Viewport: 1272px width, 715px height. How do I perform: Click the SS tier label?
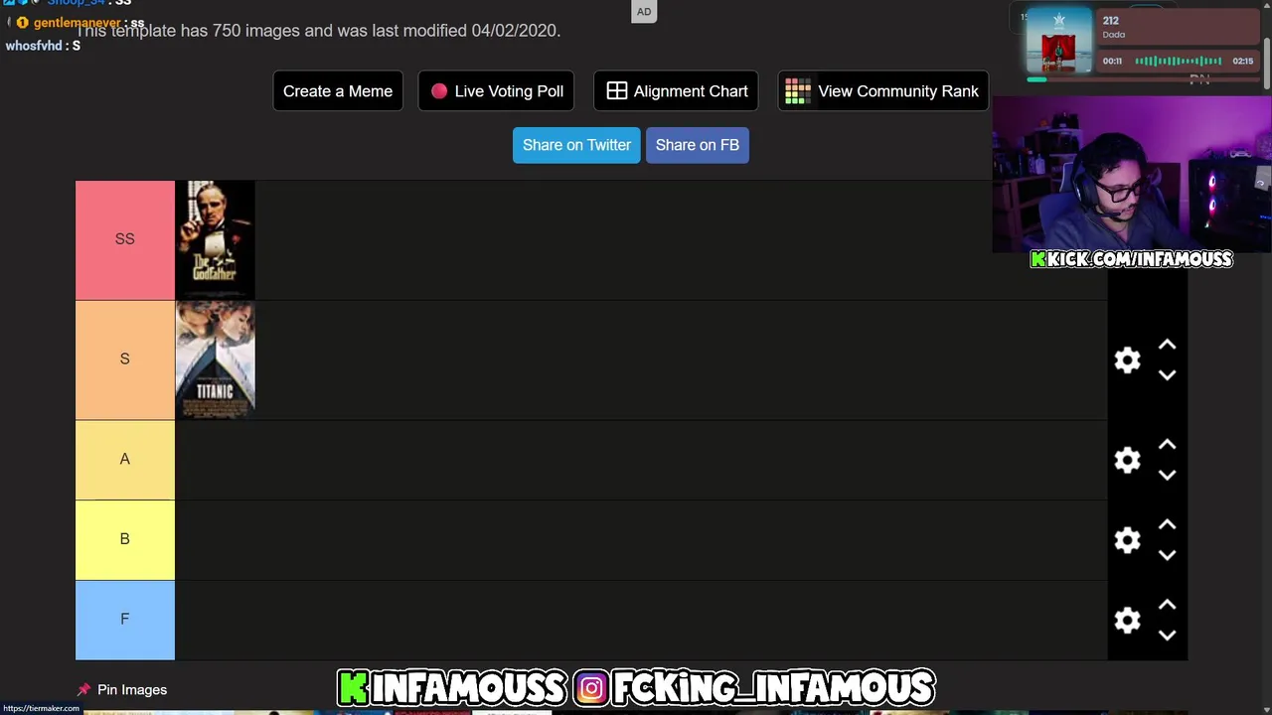click(125, 239)
